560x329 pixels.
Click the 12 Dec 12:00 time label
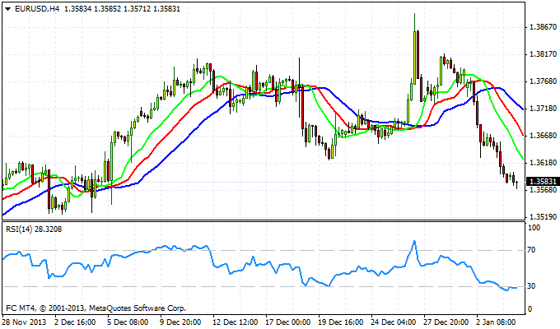click(x=236, y=322)
